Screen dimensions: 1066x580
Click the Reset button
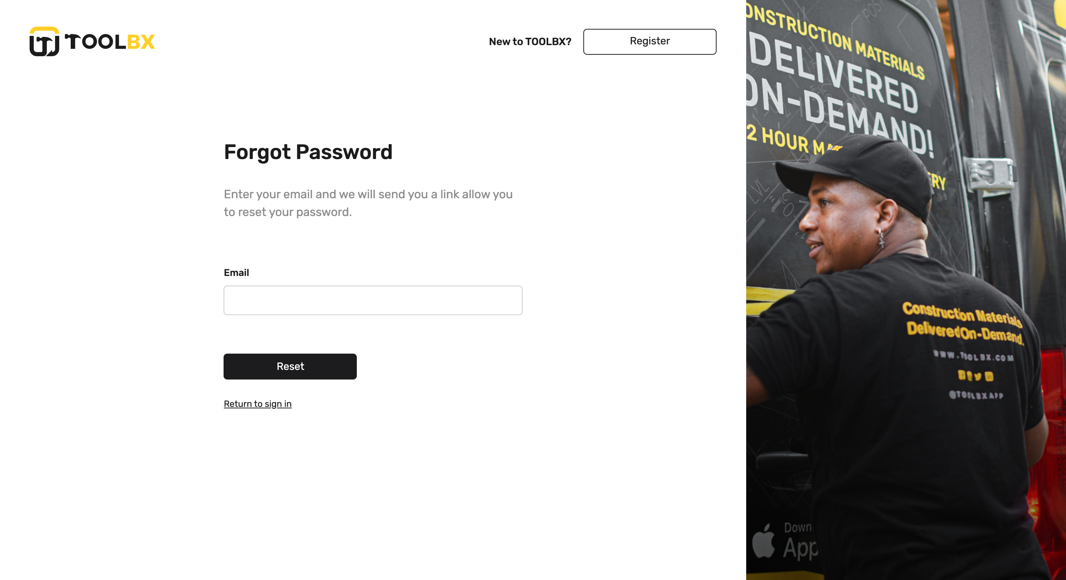(x=290, y=366)
